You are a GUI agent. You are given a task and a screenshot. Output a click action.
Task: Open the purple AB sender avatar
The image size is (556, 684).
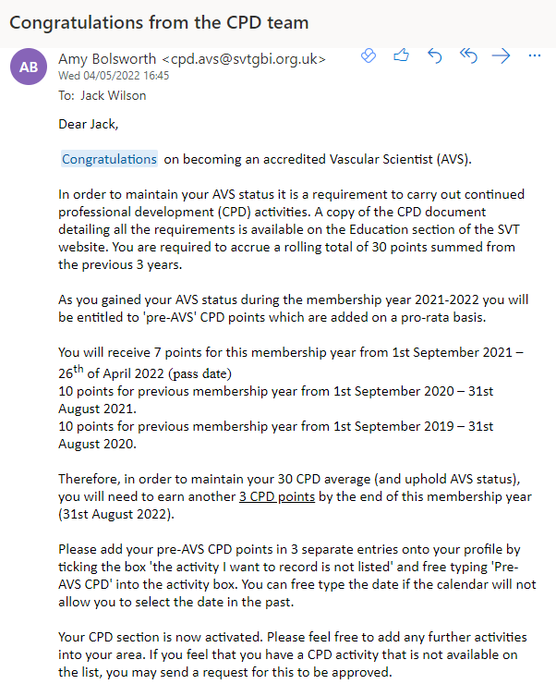(29, 67)
